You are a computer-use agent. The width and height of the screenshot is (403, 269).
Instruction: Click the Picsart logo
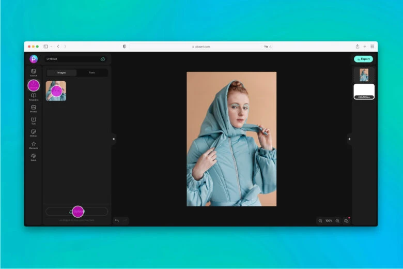pos(34,59)
